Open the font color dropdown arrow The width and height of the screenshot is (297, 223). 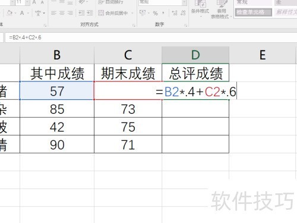coord(28,13)
